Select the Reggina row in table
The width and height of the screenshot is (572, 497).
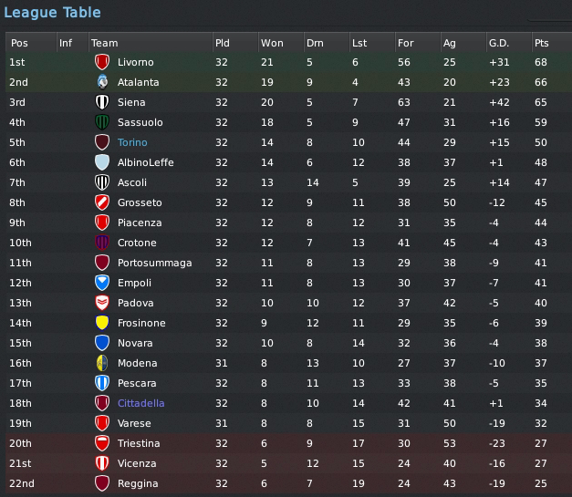click(x=289, y=483)
